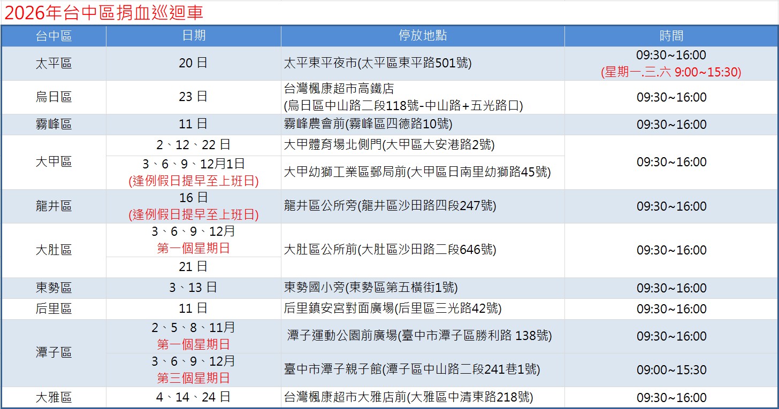Click the 霧峰農會前 location text

[368, 125]
